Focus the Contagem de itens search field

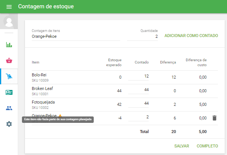(x=76, y=37)
